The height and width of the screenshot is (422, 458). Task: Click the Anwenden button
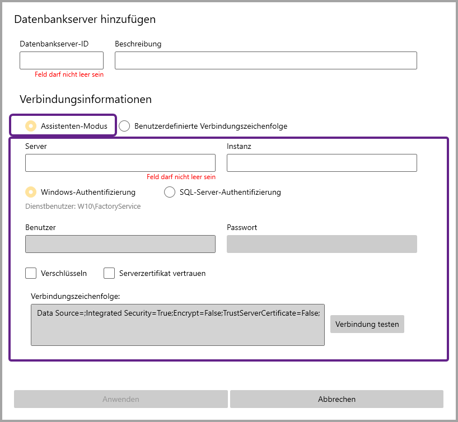click(x=120, y=399)
